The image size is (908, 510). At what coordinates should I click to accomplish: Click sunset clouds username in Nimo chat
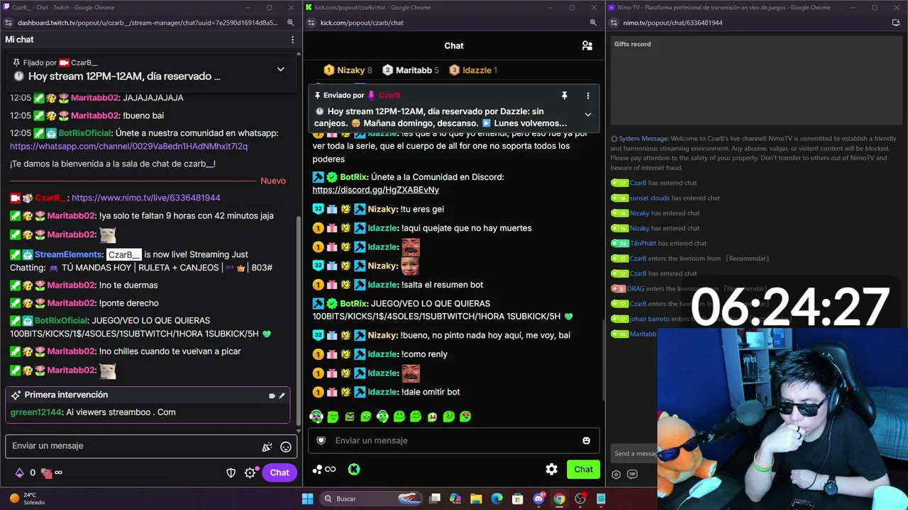click(649, 198)
